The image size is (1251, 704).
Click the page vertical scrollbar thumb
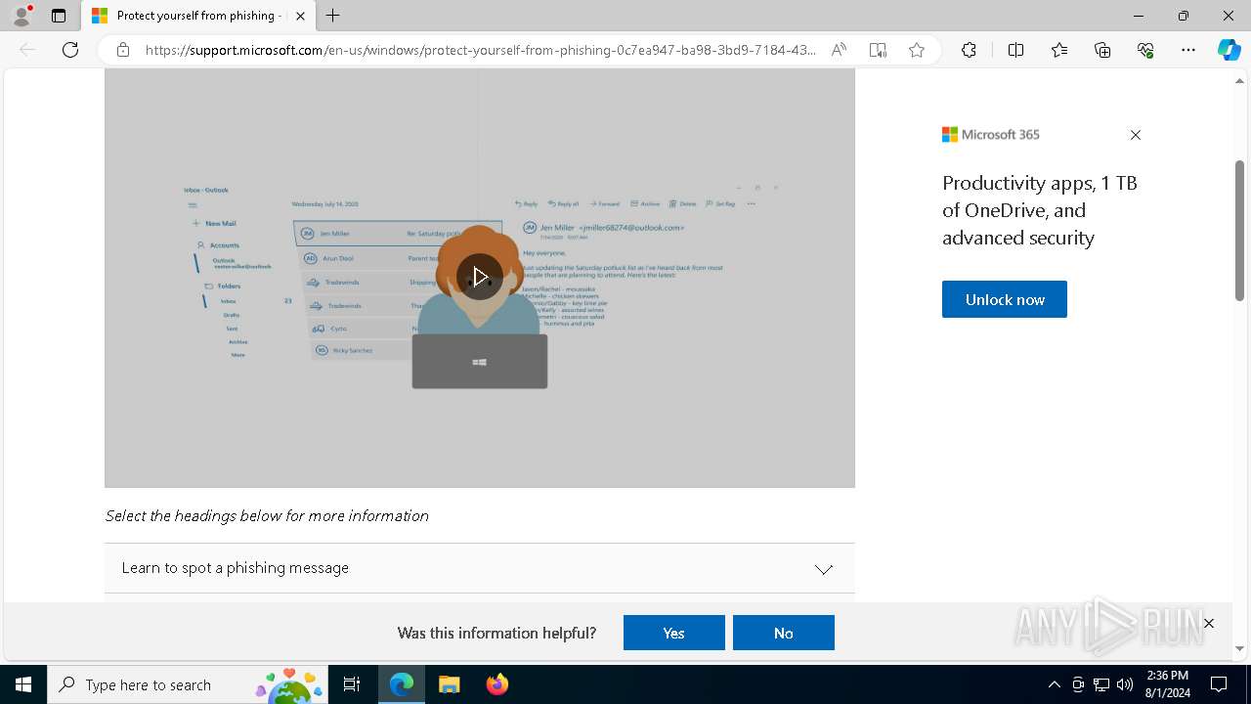click(1240, 230)
